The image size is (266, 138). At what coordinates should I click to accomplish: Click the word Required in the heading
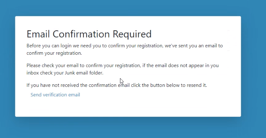click(132, 34)
